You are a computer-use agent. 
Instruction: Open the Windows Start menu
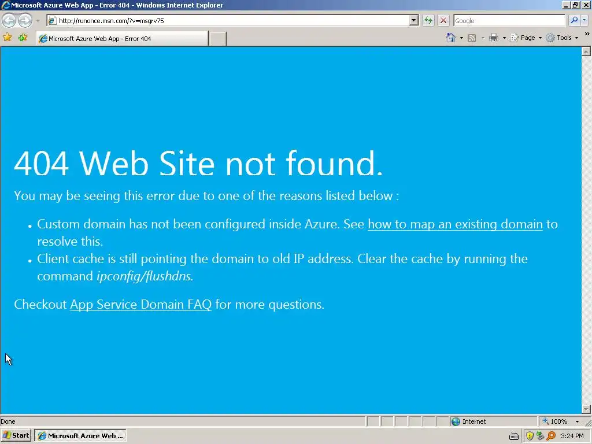(x=16, y=435)
